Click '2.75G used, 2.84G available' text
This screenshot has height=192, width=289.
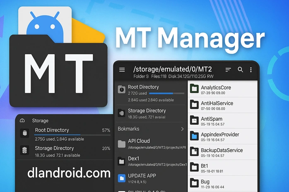coord(59,139)
